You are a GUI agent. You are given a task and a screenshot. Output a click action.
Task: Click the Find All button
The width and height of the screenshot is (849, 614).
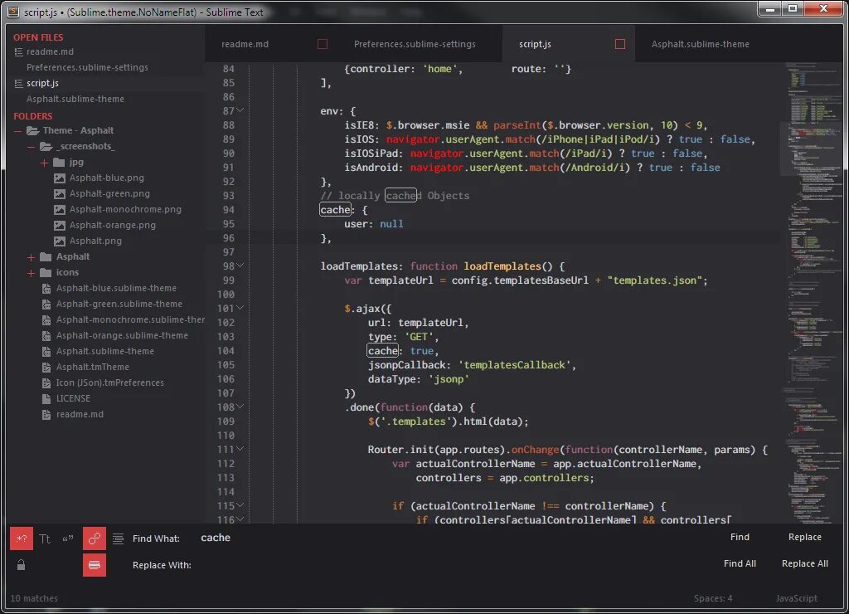pos(740,563)
